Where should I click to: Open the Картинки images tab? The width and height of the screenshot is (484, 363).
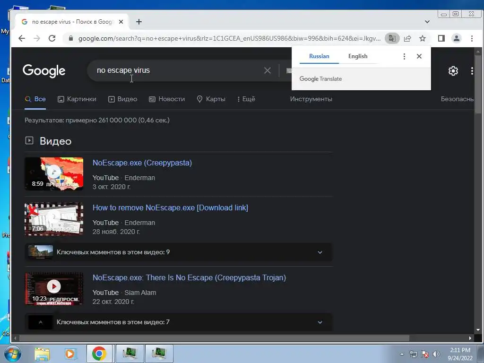[x=77, y=99]
